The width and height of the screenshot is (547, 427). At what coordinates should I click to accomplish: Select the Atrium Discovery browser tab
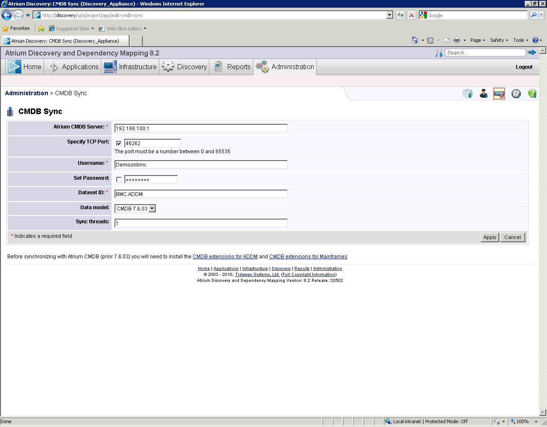(x=65, y=41)
